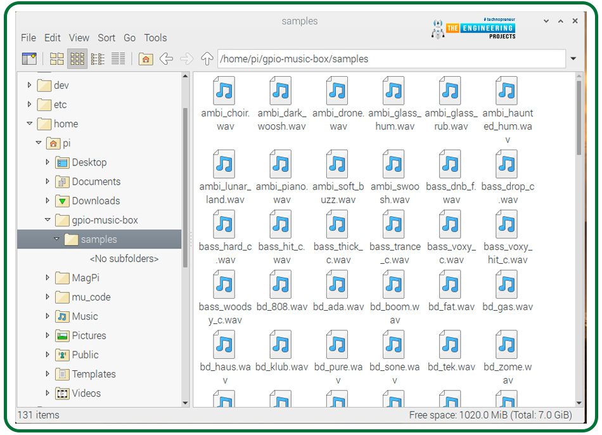Select bd_haus.wav audio file
602x435 pixels.
point(225,358)
